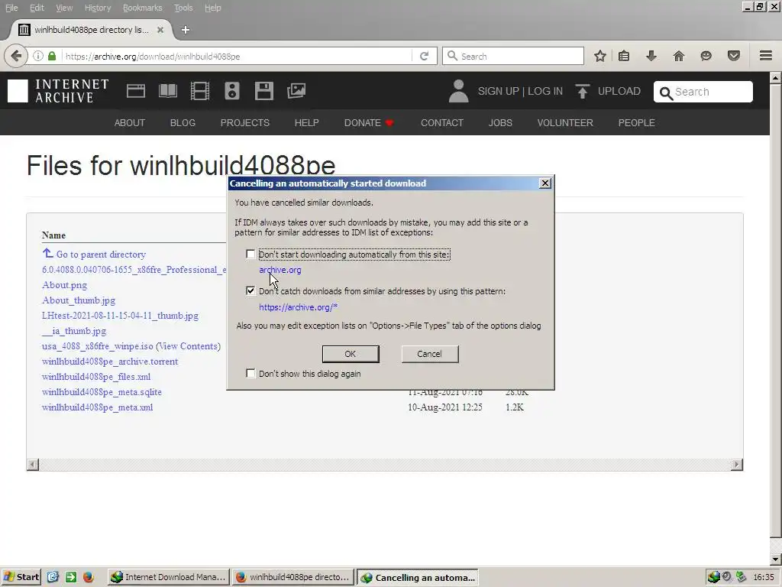Click the IDM tray icon in system tray

(x=714, y=577)
